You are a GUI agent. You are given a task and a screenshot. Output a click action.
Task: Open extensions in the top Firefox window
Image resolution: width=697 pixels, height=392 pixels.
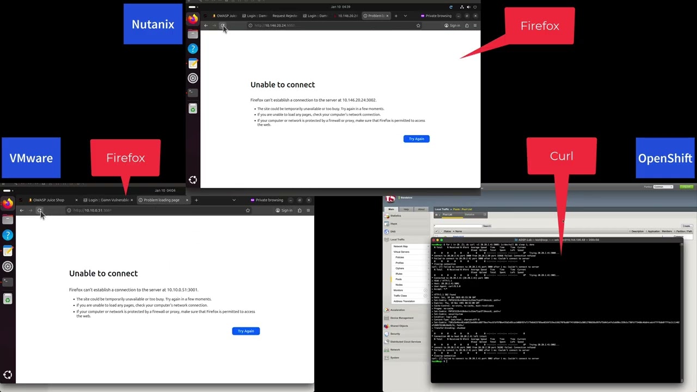pyautogui.click(x=467, y=26)
